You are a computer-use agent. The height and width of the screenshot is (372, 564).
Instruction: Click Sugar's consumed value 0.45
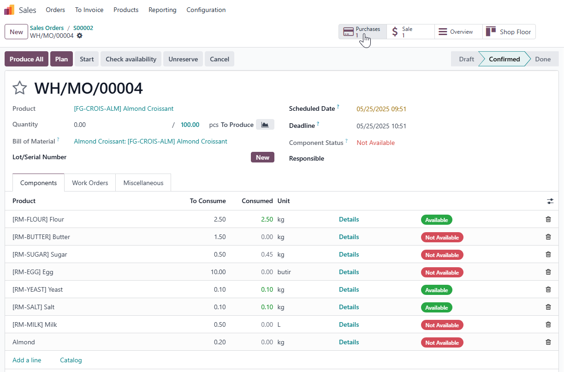[267, 254]
